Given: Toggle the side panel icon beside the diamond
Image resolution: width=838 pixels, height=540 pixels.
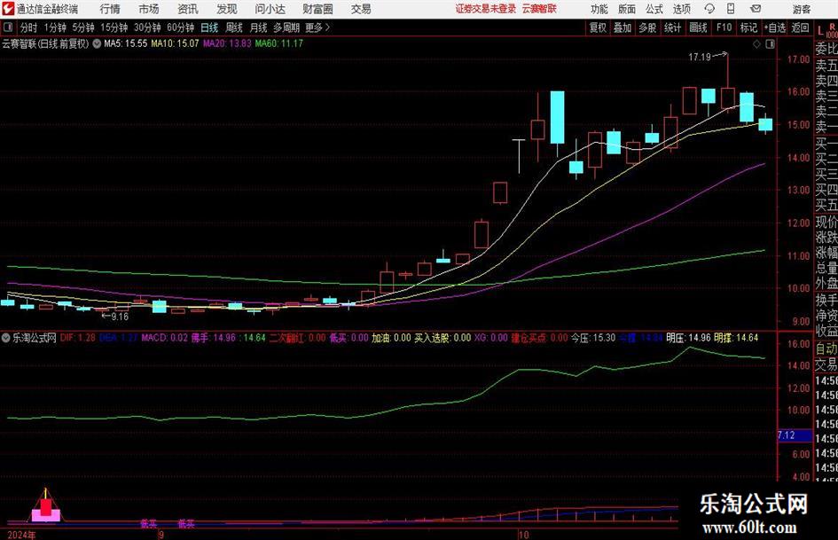Looking at the screenshot, I should point(770,44).
